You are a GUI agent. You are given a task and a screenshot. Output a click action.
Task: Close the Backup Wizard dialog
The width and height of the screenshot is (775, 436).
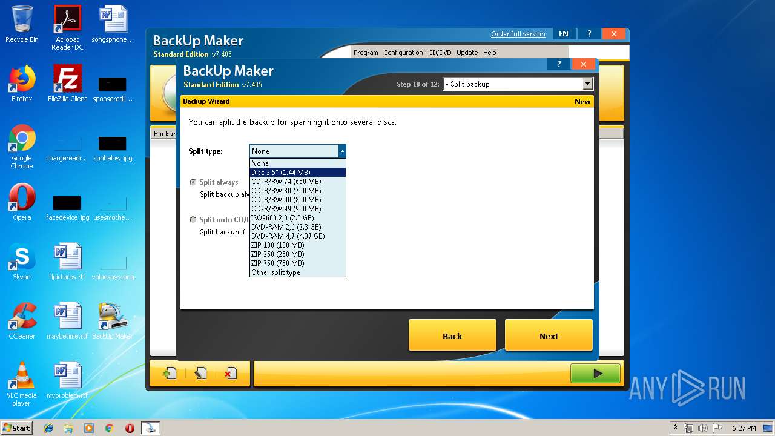coord(584,64)
